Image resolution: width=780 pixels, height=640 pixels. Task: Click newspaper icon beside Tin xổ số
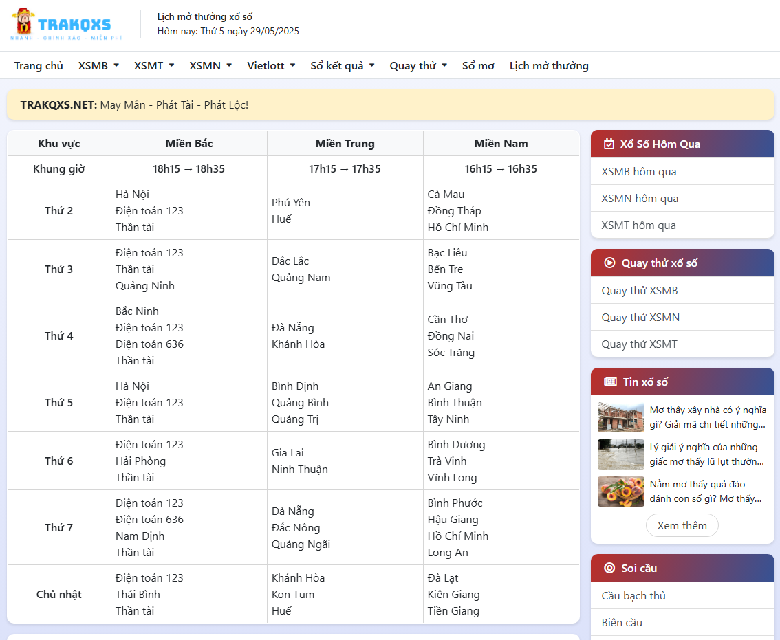(x=610, y=382)
